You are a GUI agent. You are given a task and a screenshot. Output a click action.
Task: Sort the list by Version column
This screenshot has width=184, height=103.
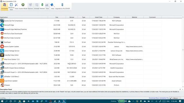pos(72,17)
